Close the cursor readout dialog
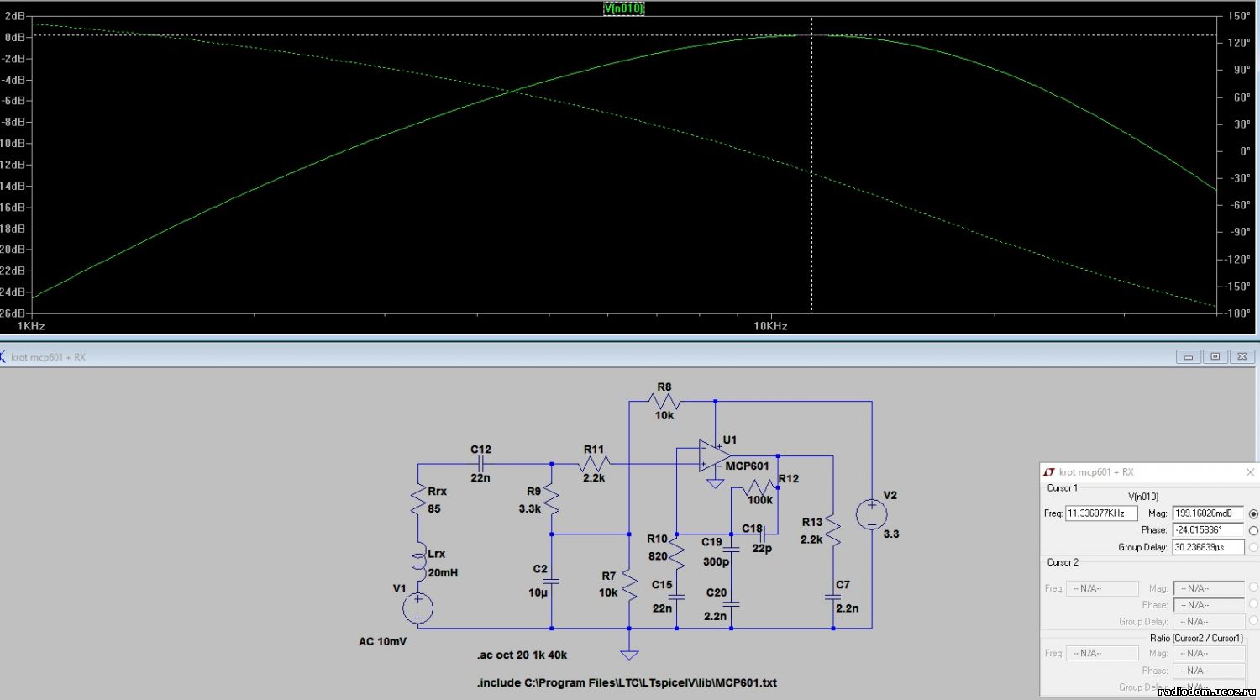 click(1250, 472)
